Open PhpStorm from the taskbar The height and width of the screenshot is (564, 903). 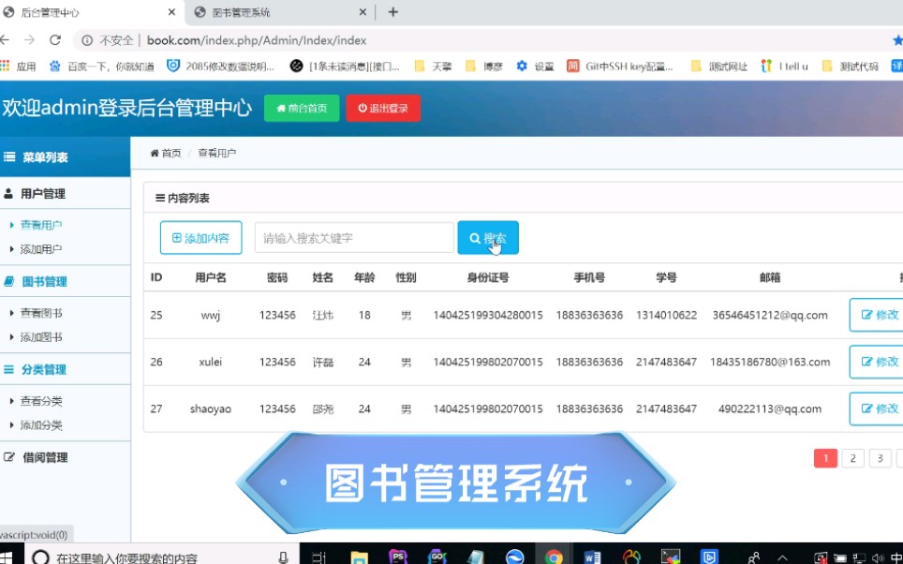[x=397, y=555]
